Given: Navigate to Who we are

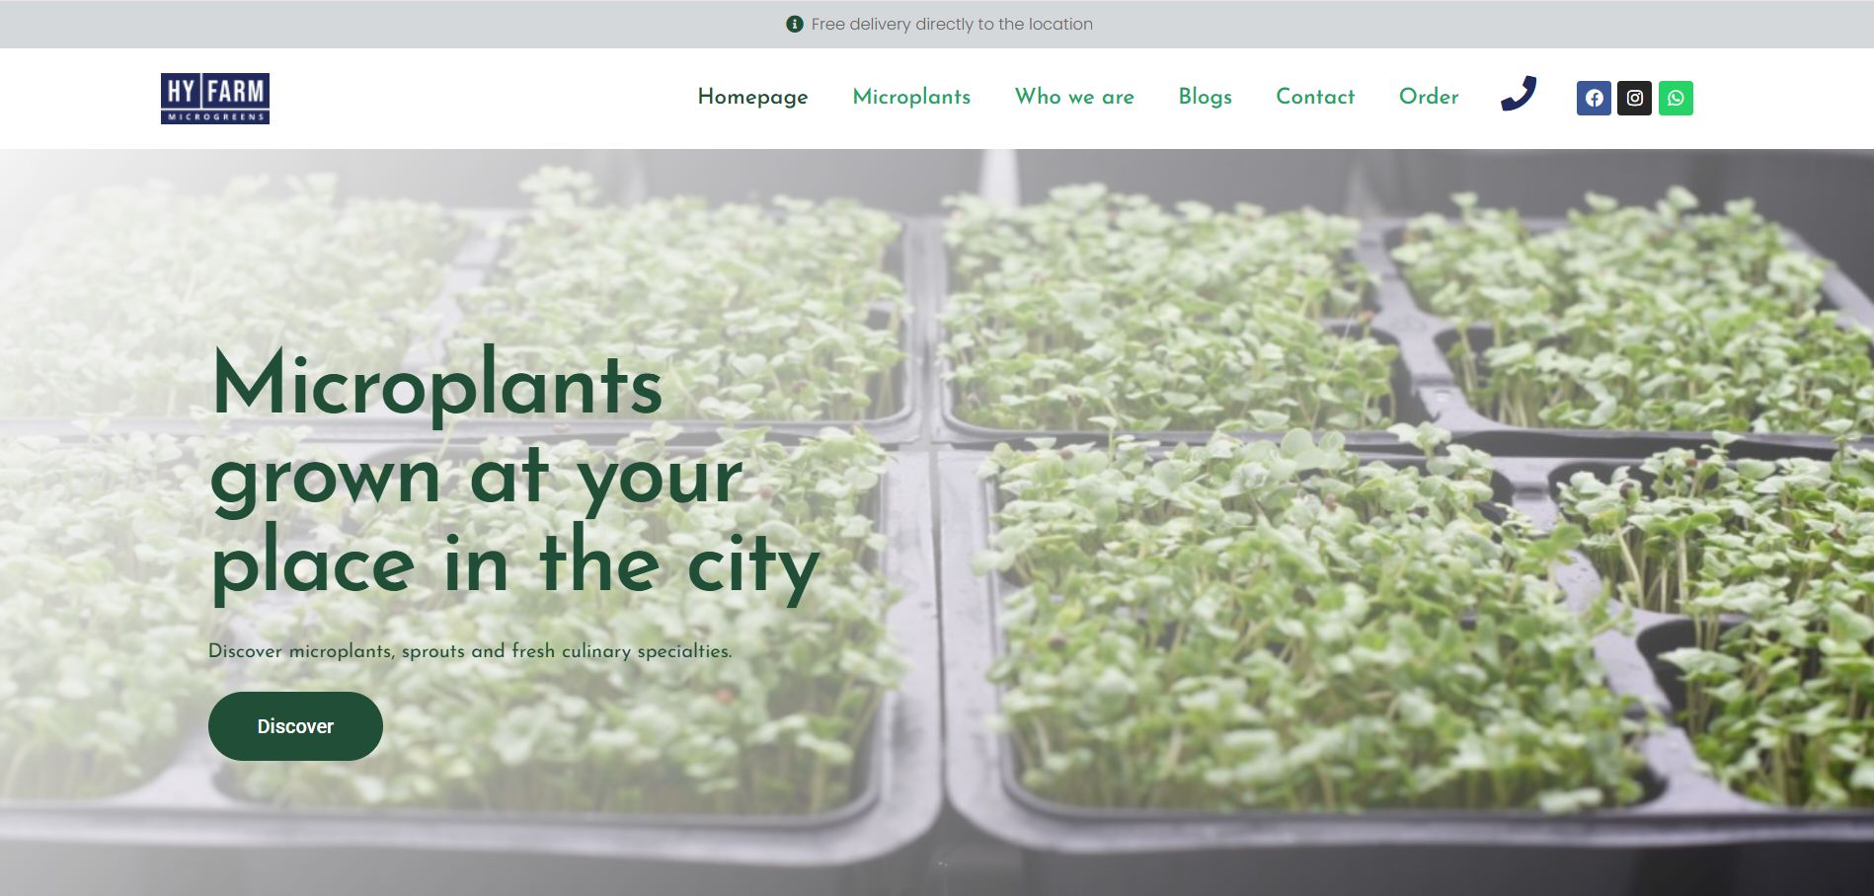Looking at the screenshot, I should tap(1074, 97).
